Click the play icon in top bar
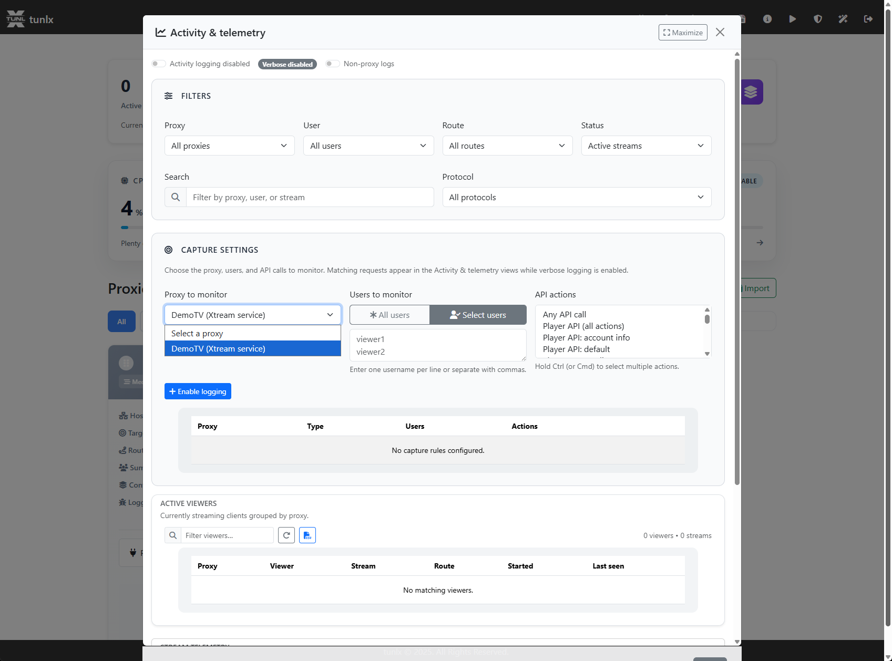The height and width of the screenshot is (661, 892). point(792,19)
